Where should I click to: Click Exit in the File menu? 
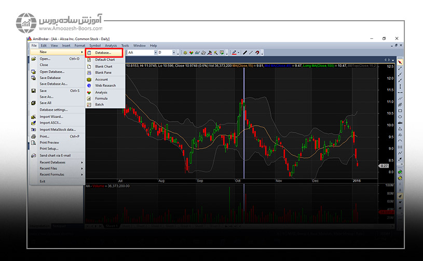click(x=43, y=181)
